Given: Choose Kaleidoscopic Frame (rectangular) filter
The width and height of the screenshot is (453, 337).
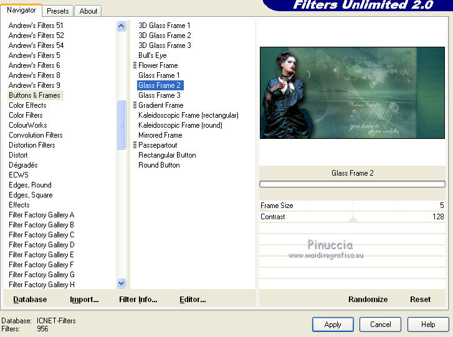Looking at the screenshot, I should (188, 115).
